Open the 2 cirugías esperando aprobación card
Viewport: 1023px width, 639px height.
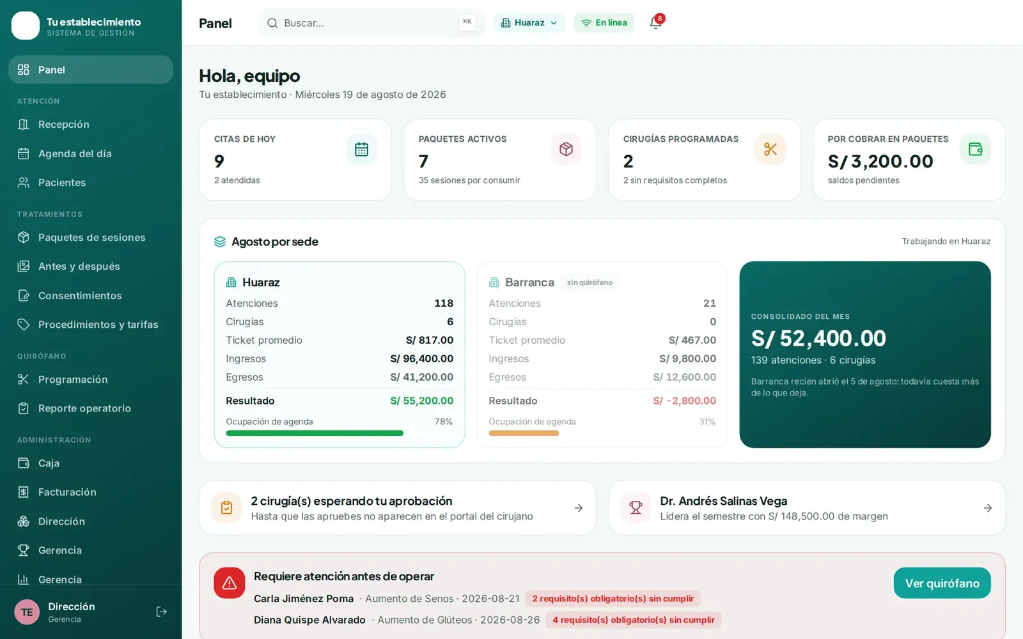[x=398, y=507]
